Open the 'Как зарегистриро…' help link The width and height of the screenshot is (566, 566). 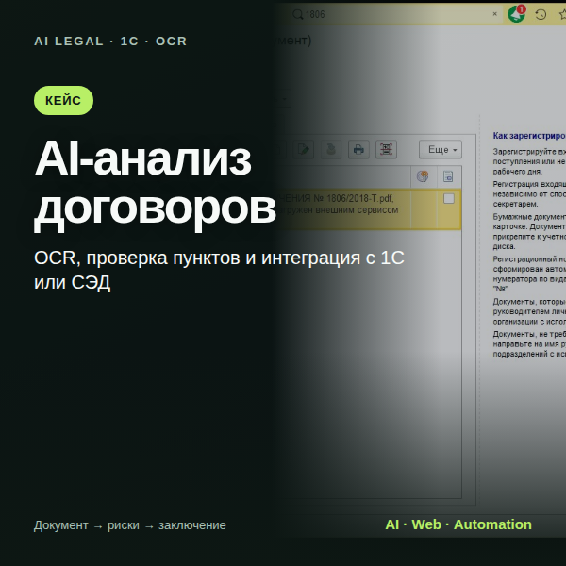529,136
